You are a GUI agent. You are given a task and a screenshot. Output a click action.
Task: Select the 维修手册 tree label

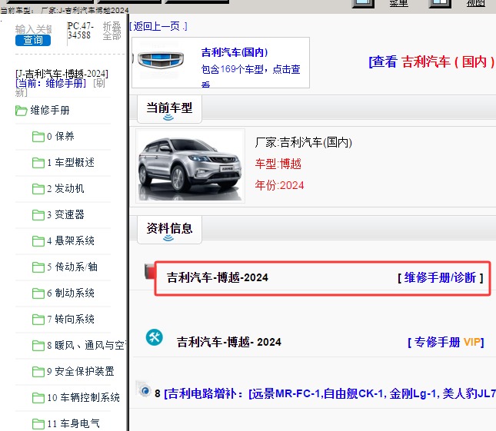pyautogui.click(x=50, y=111)
